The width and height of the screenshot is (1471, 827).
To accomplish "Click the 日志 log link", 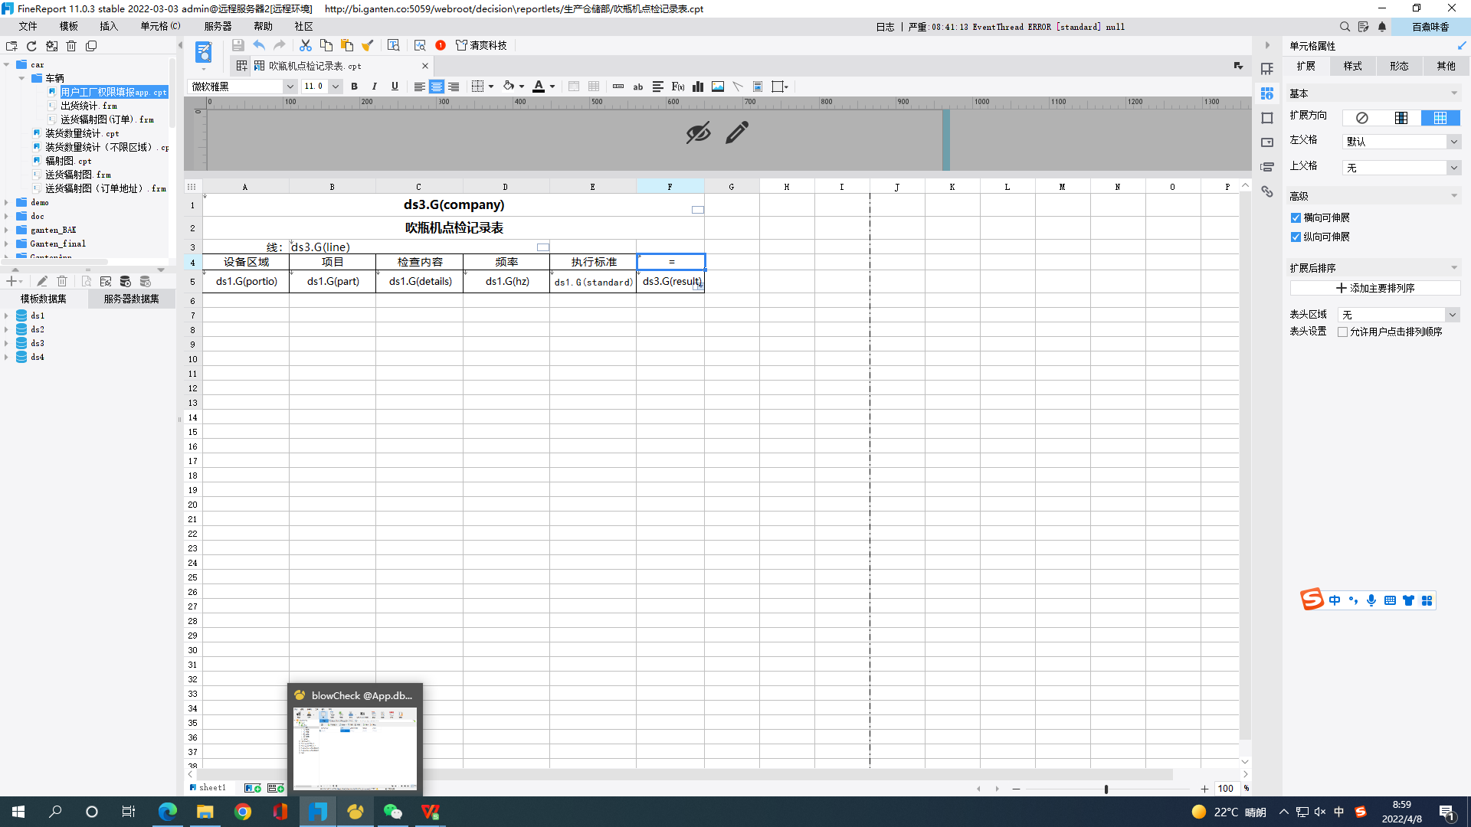I will [885, 27].
